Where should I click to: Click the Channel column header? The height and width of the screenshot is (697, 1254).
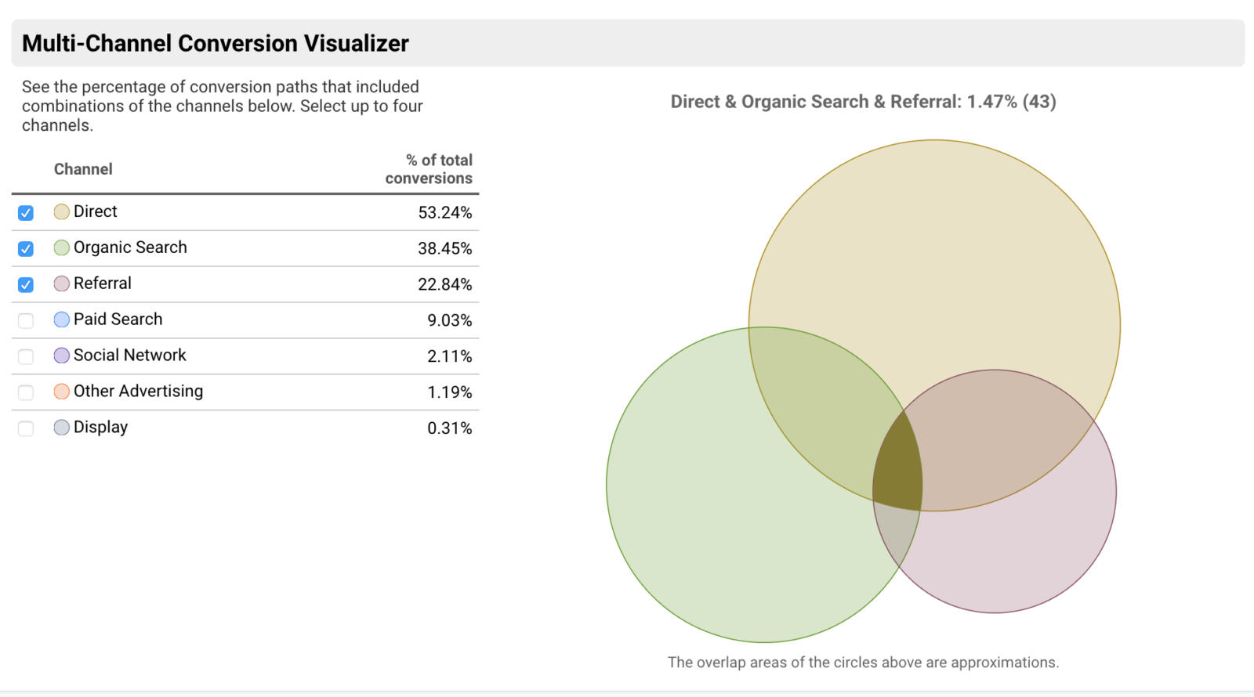pyautogui.click(x=83, y=169)
